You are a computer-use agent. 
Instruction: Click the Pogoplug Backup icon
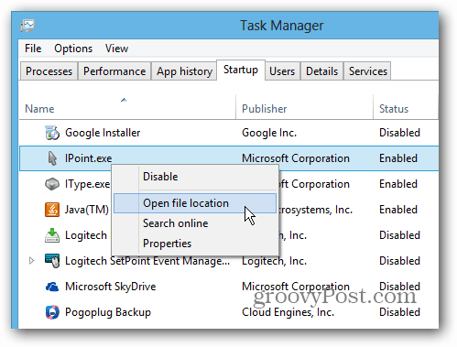click(x=52, y=312)
